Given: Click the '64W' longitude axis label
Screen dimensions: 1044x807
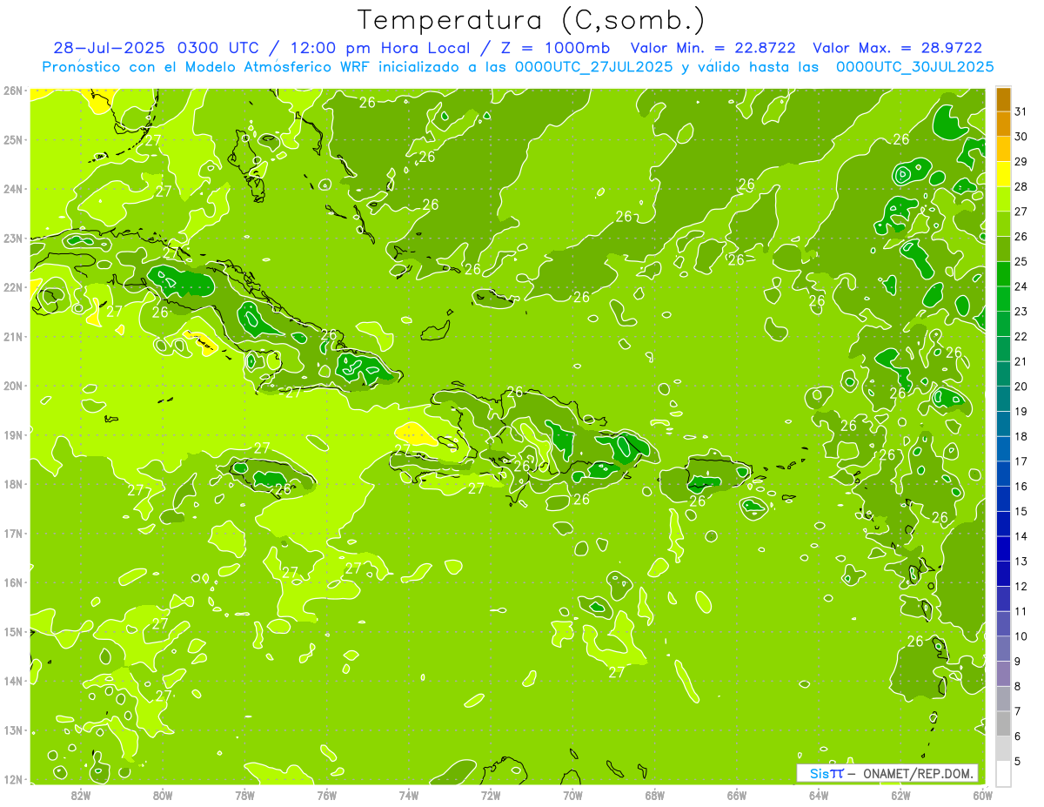Looking at the screenshot, I should [x=819, y=794].
